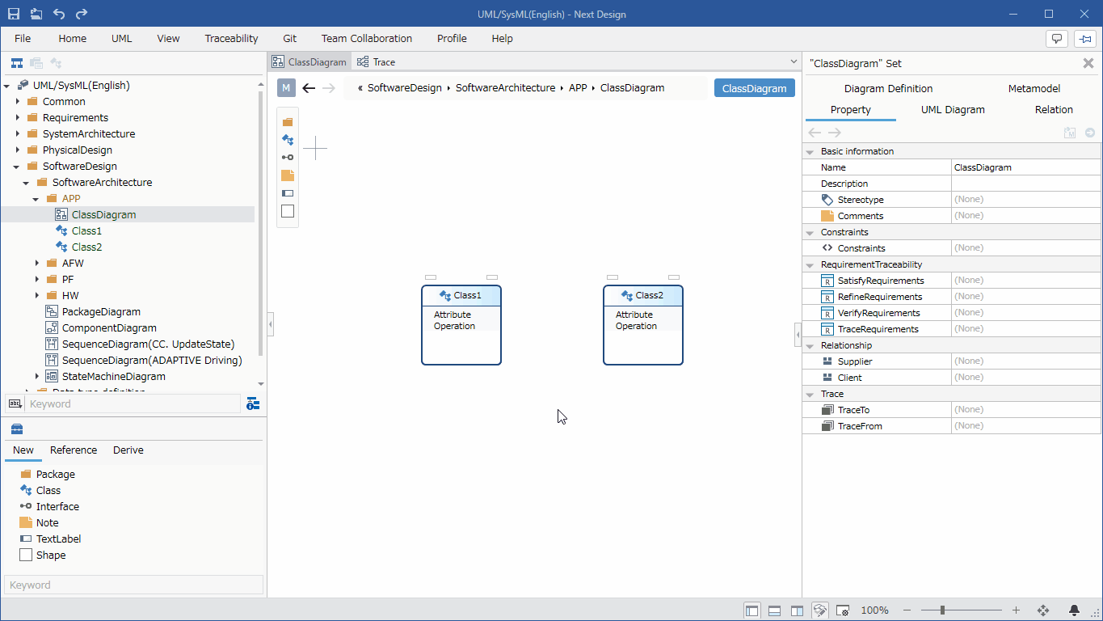This screenshot has width=1103, height=621.
Task: Expand the Common folder
Action: click(17, 102)
